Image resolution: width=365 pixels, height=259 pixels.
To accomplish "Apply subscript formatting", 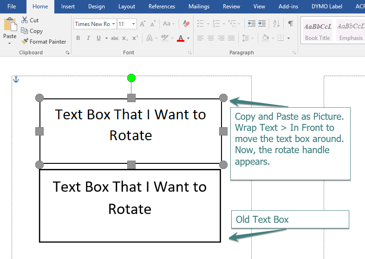I will [125, 38].
